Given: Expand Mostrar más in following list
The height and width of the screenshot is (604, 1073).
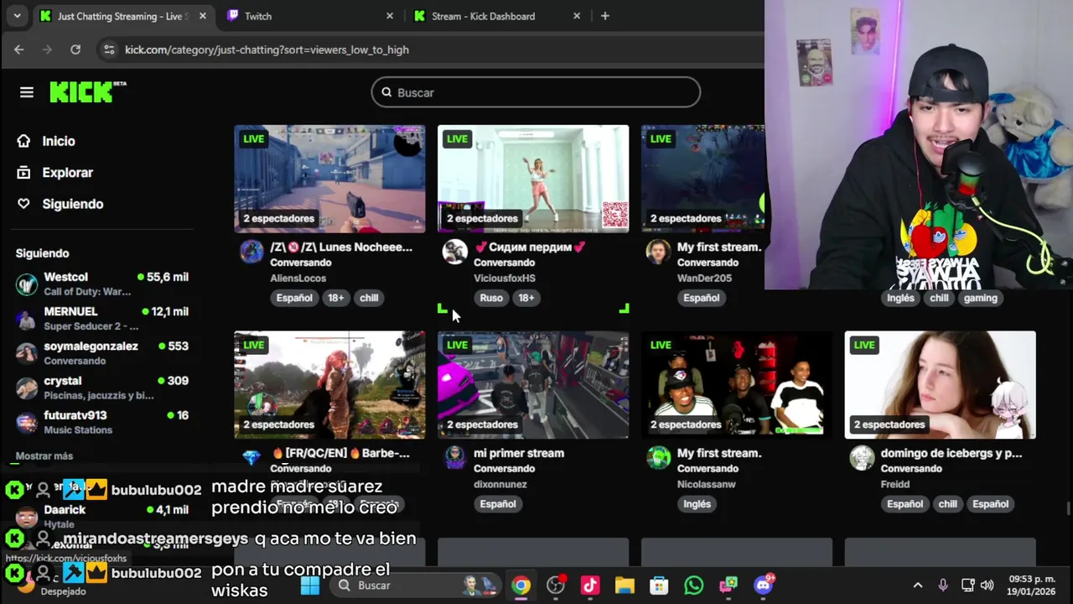Looking at the screenshot, I should (x=44, y=456).
